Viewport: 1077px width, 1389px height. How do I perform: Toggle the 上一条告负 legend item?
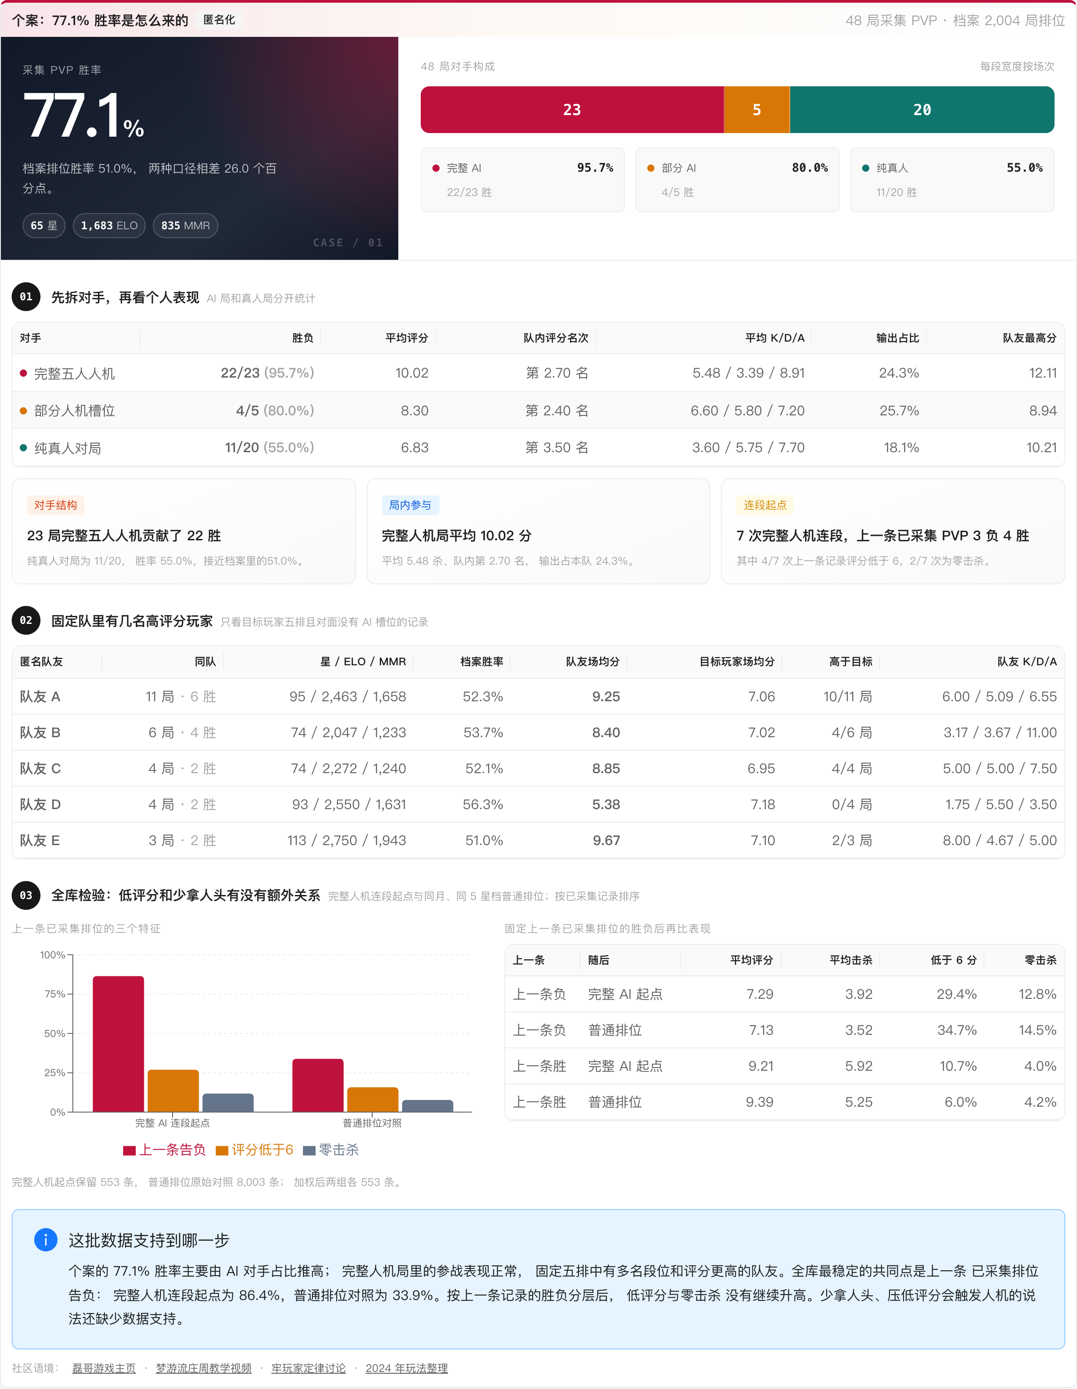pyautogui.click(x=164, y=1150)
